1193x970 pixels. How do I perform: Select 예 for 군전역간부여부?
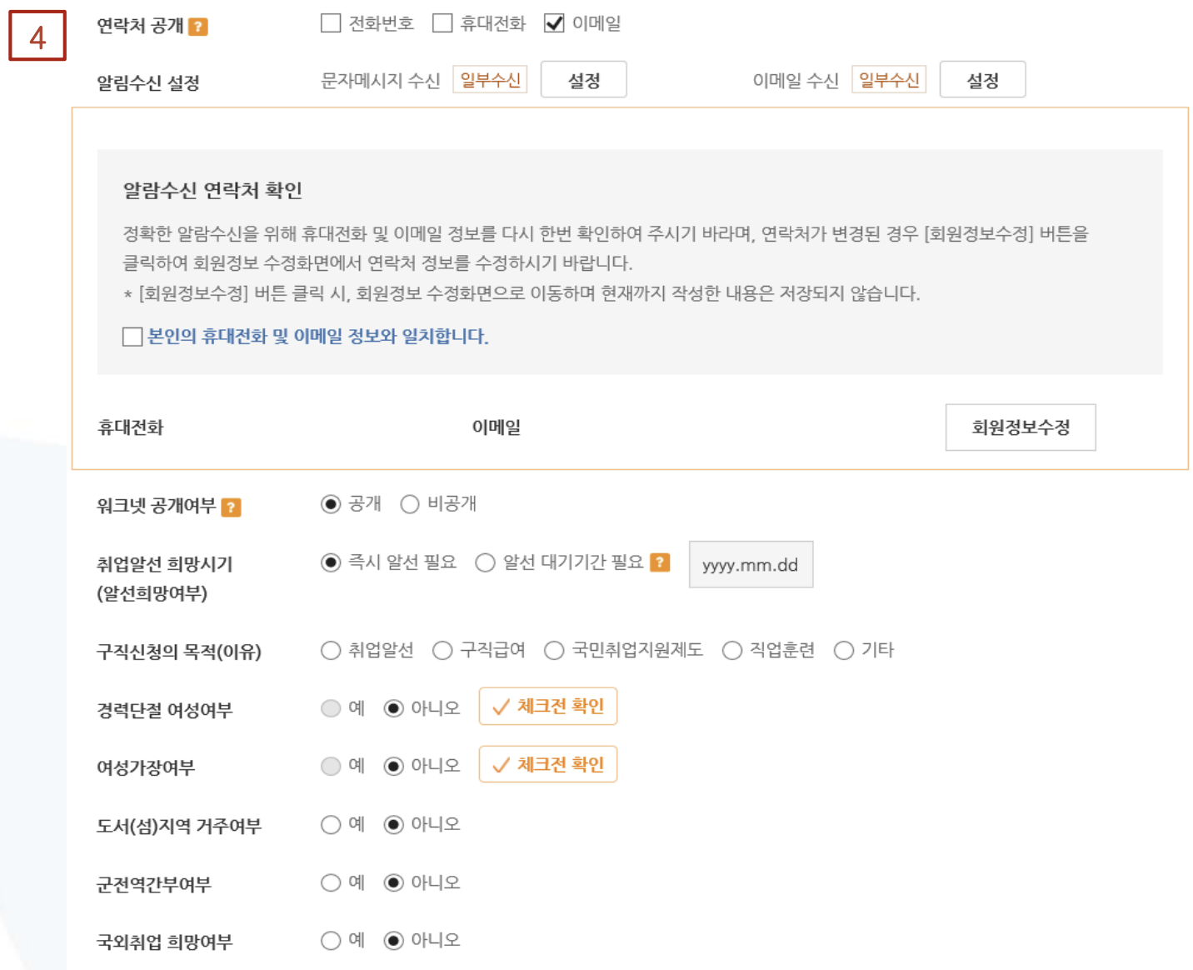(330, 882)
